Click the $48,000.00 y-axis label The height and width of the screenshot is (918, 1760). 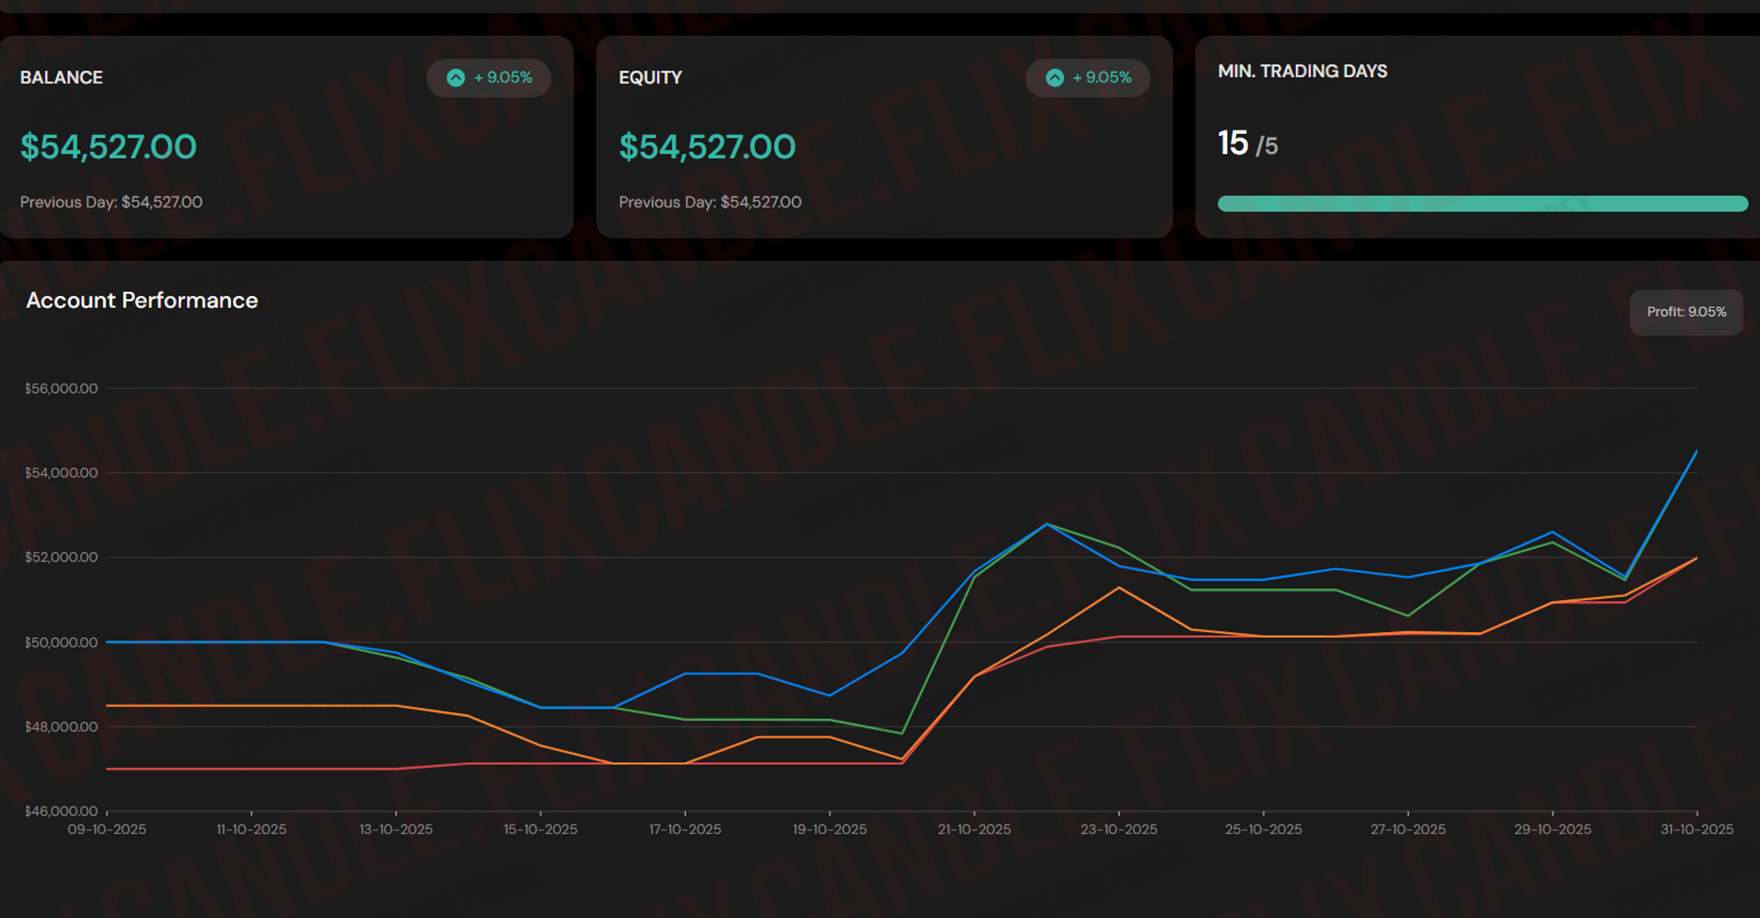(x=61, y=727)
